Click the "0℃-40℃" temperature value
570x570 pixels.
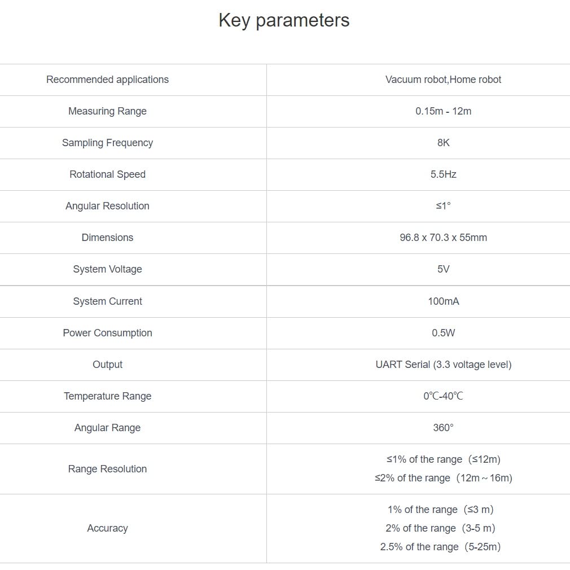tap(443, 396)
